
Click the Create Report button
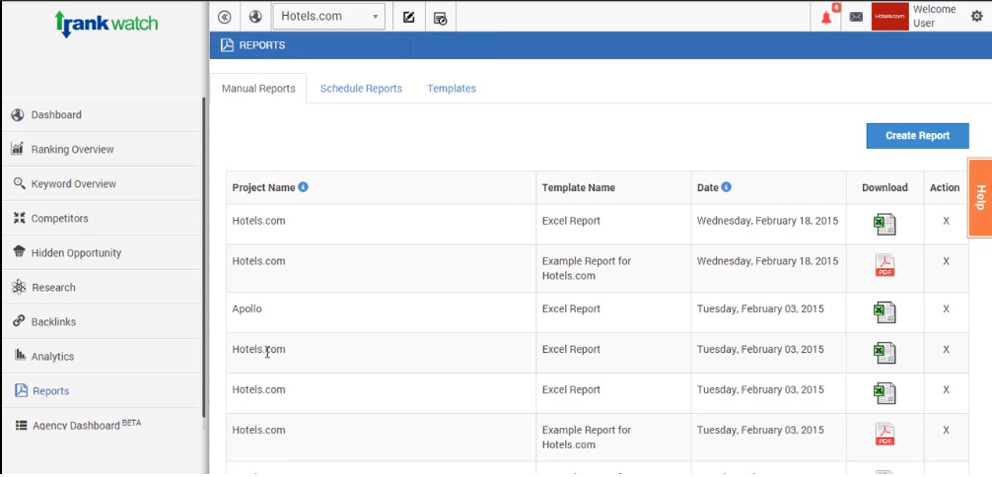pyautogui.click(x=917, y=136)
